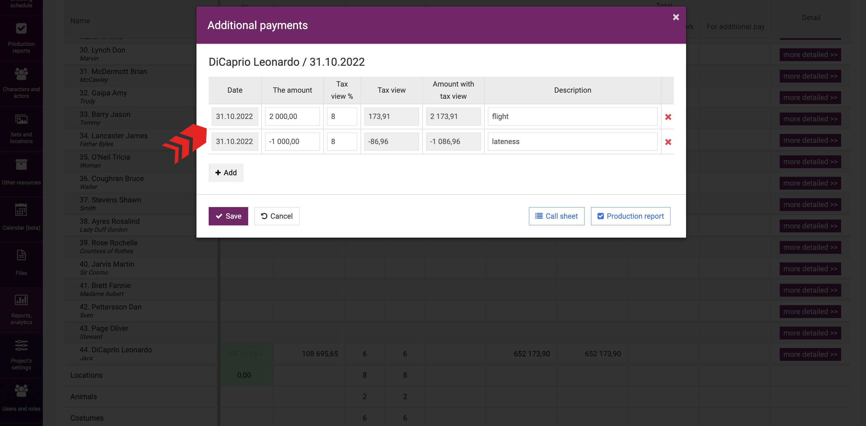Open more detailed for DiCaprio Leonardo
The width and height of the screenshot is (866, 426).
pos(810,354)
